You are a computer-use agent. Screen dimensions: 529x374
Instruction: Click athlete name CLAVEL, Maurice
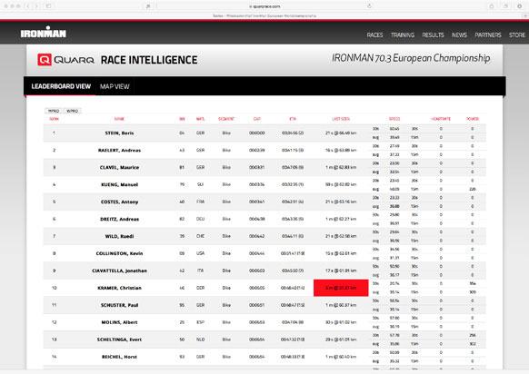click(119, 167)
